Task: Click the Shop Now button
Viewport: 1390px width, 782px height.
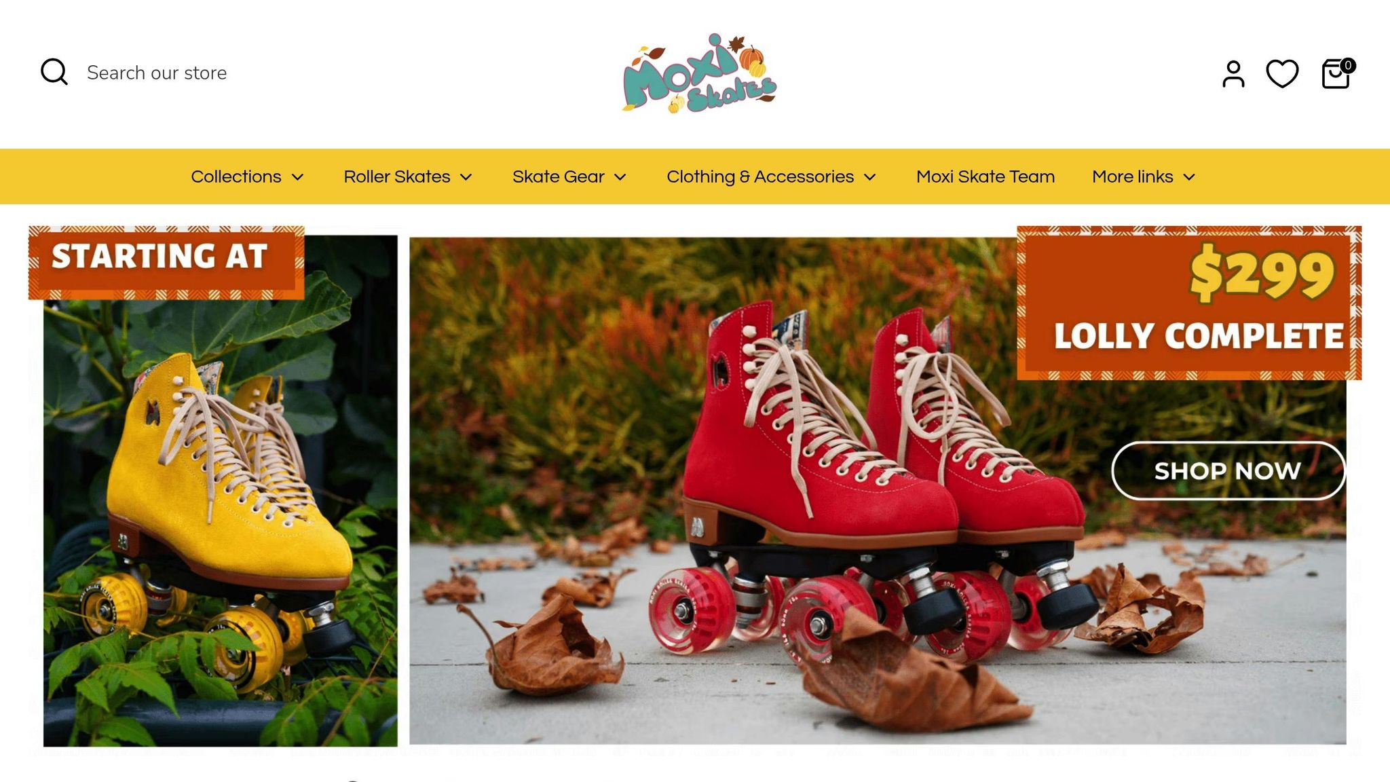Action: [1228, 470]
